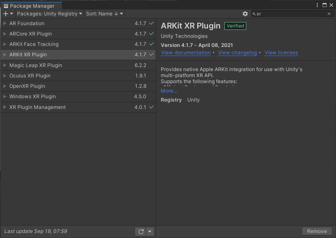The width and height of the screenshot is (336, 238).
Task: Expand ARKit XR Plugin versions
Action: 5,55
